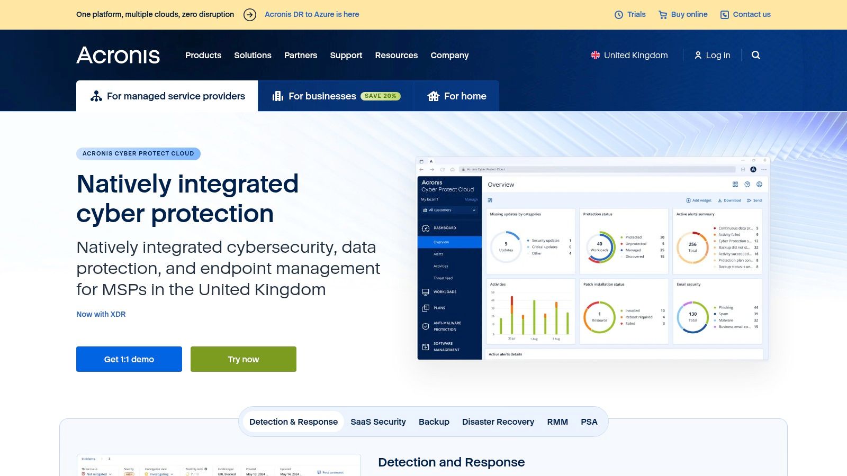Switch to Disaster Recovery tab
This screenshot has height=476, width=847.
click(x=498, y=422)
